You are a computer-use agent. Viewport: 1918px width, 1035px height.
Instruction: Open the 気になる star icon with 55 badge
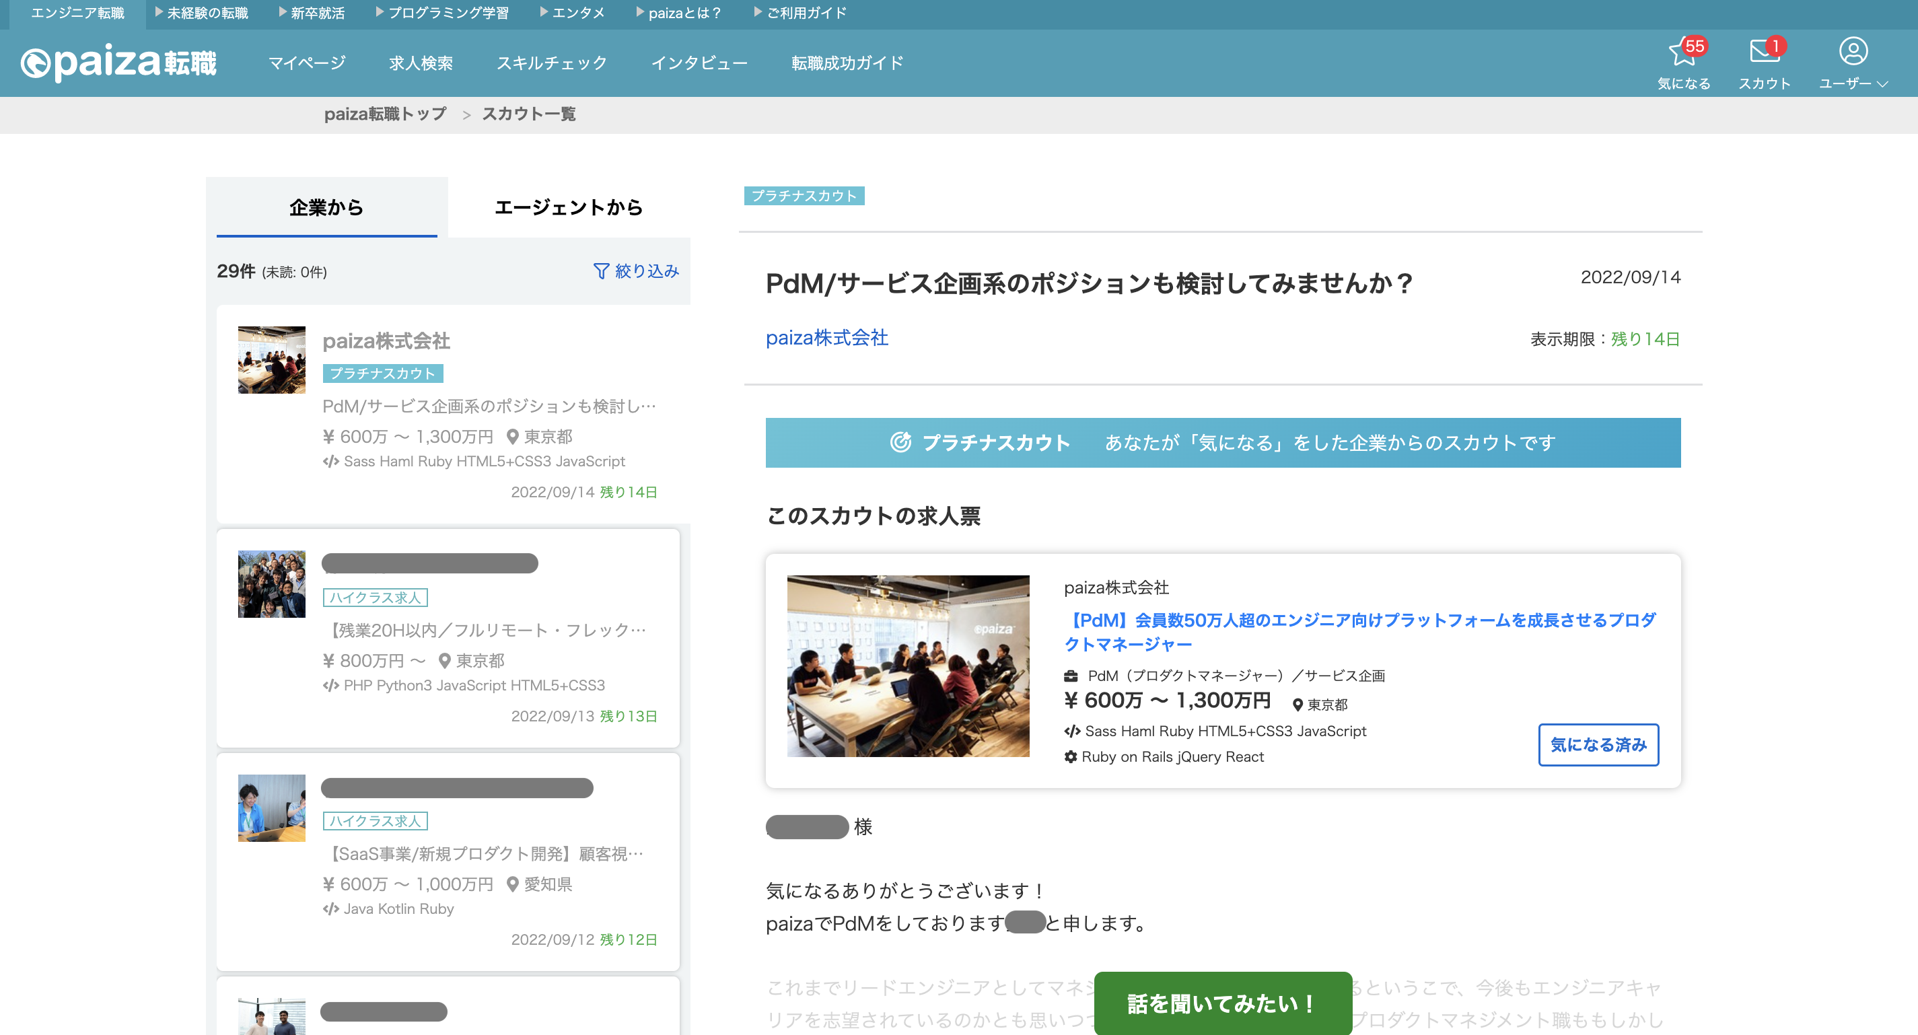tap(1683, 63)
